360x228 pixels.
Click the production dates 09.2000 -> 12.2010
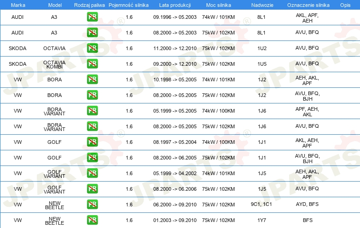click(x=175, y=64)
